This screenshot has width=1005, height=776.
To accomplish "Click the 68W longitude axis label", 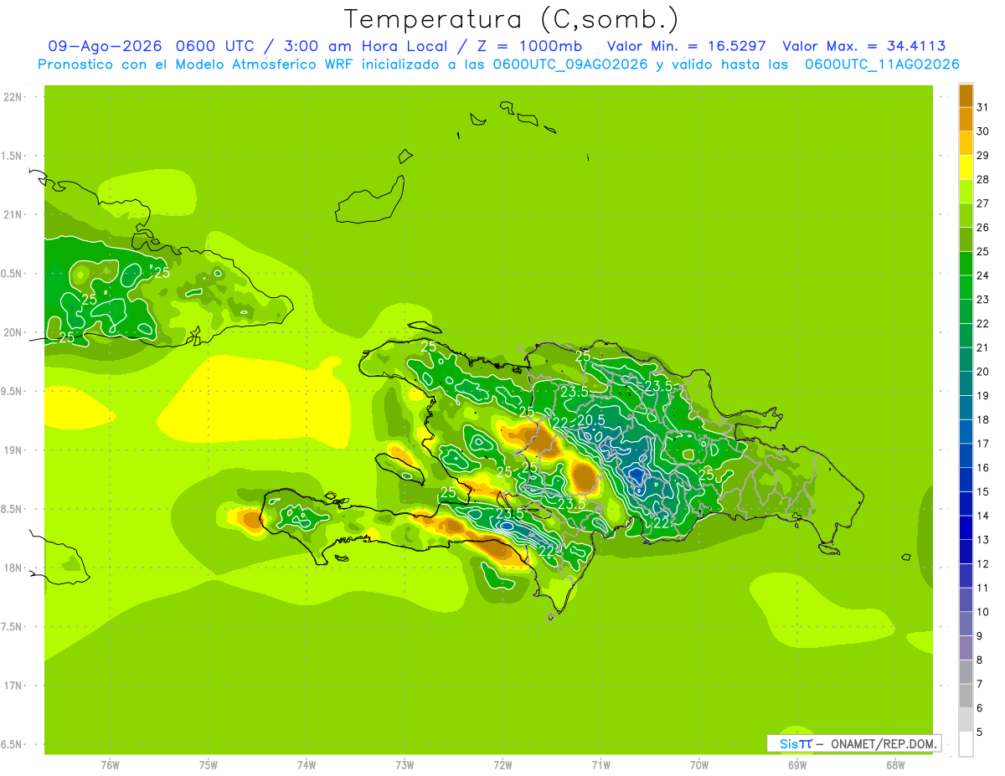I will click(895, 765).
